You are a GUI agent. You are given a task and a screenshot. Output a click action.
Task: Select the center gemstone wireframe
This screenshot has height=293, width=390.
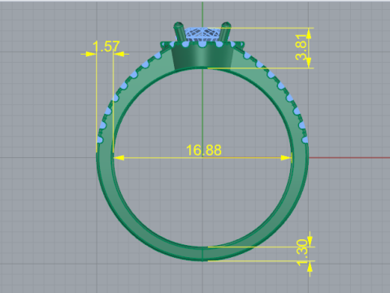(x=201, y=35)
